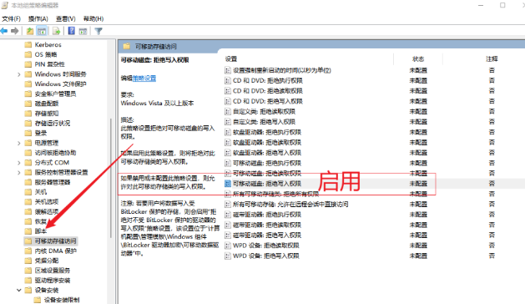Open the 查看(V) menu
Viewport: 525px width, 304px height.
[x=66, y=18]
